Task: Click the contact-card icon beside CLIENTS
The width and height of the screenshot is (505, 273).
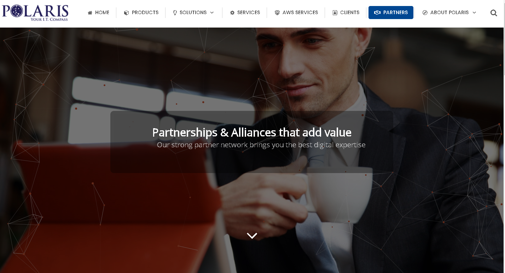Action: [335, 13]
